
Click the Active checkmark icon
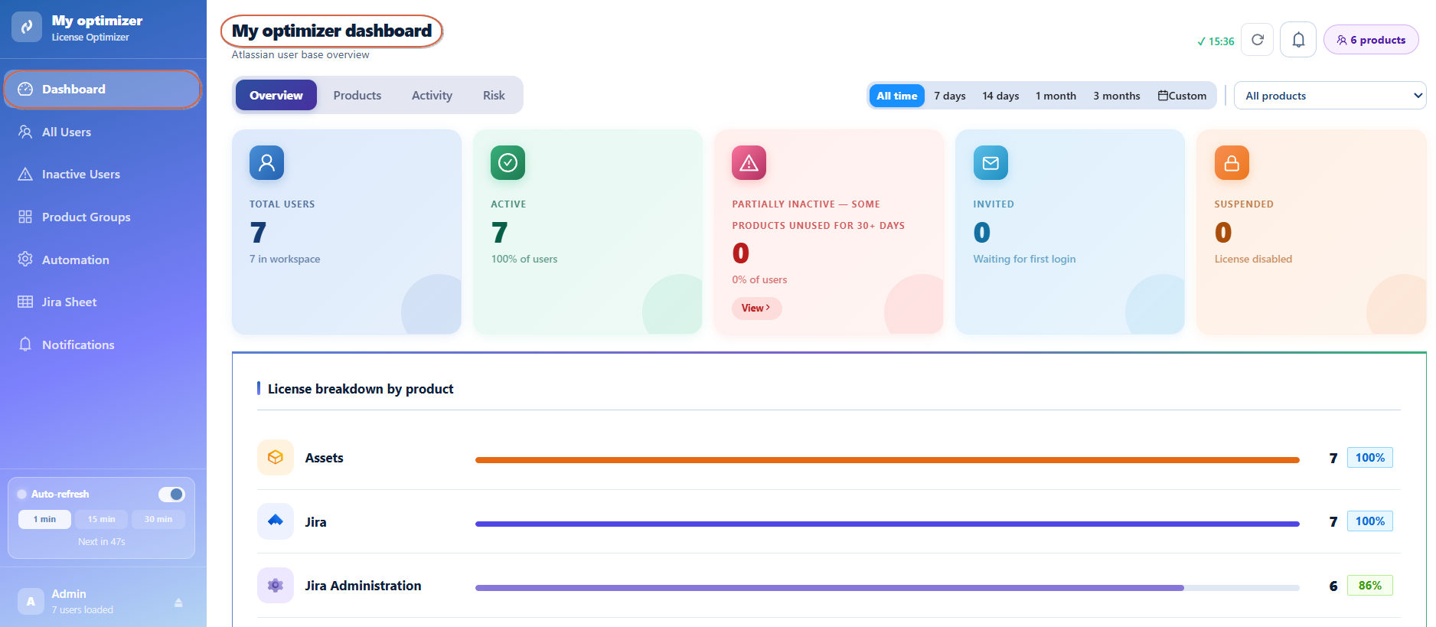pyautogui.click(x=507, y=162)
